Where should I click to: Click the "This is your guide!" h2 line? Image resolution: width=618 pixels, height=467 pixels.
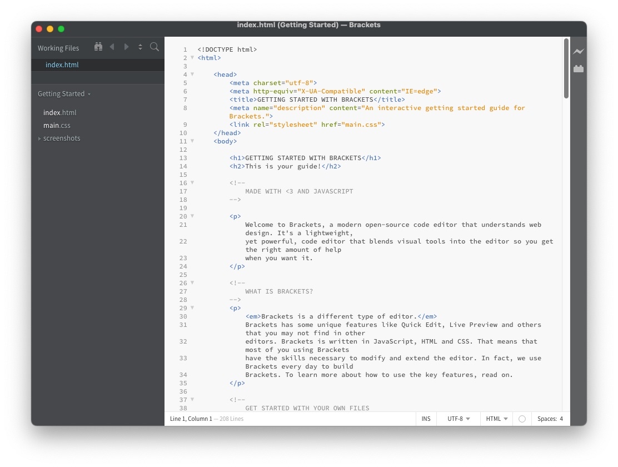pos(285,166)
